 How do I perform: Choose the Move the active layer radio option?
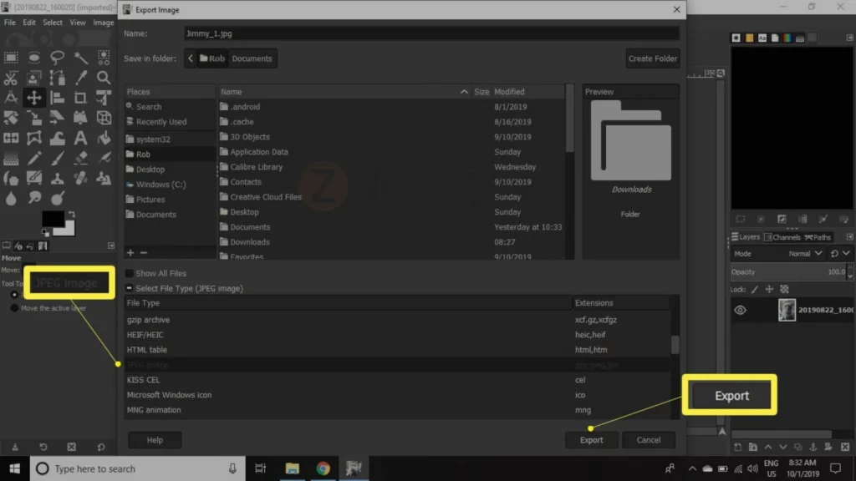(x=15, y=308)
